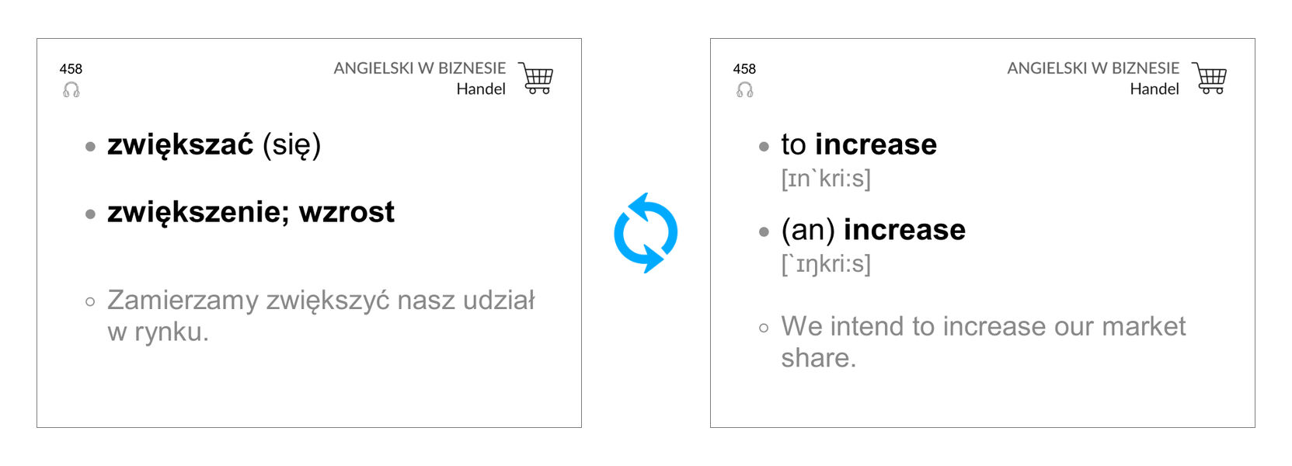
Task: Select the word "zwiększać (się)"
Action: tap(214, 145)
